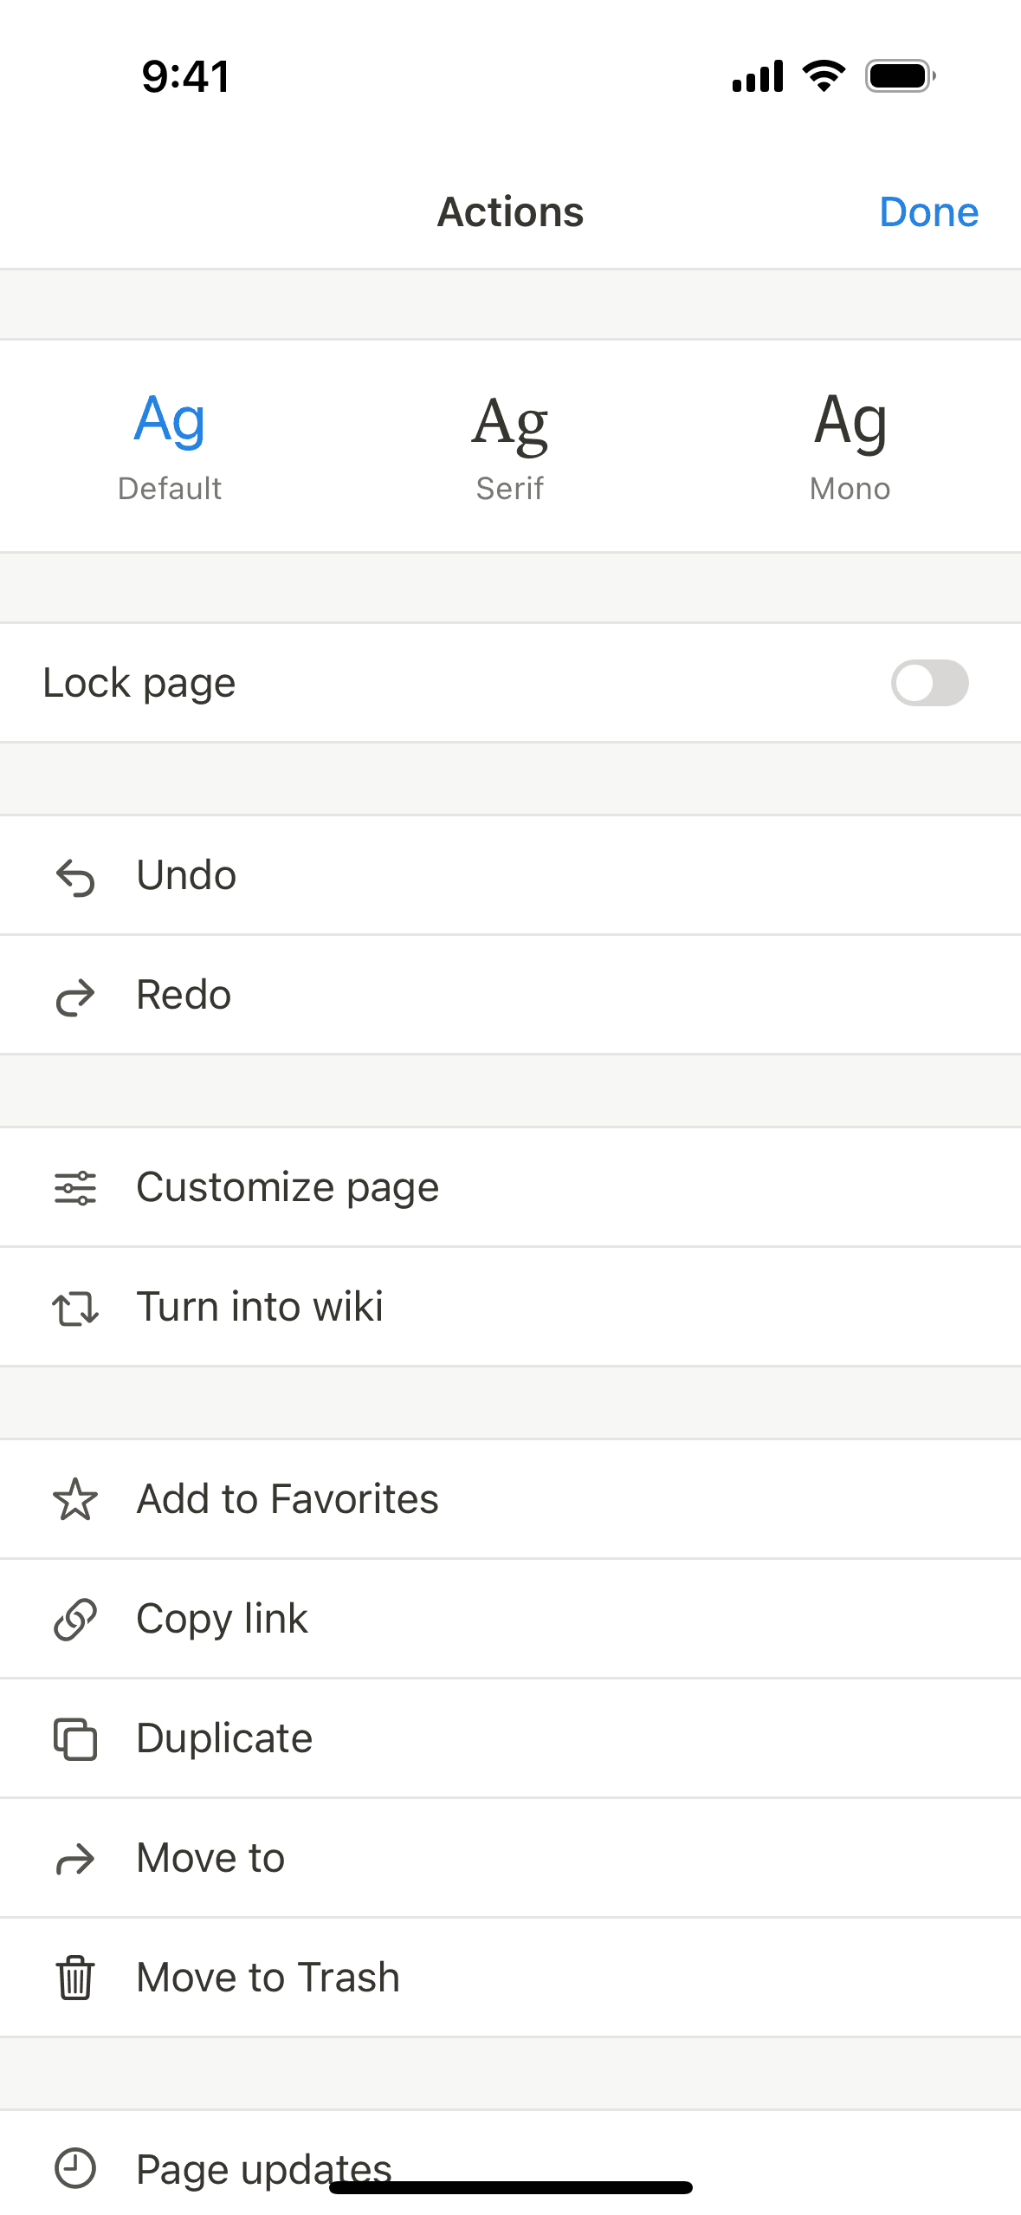Image resolution: width=1021 pixels, height=2215 pixels.
Task: Tap the Duplicate pages icon
Action: point(75,1739)
